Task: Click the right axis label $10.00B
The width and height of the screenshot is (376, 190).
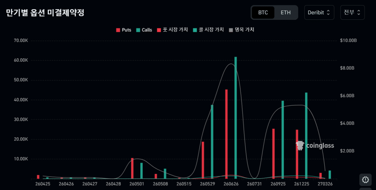Action: (x=348, y=40)
